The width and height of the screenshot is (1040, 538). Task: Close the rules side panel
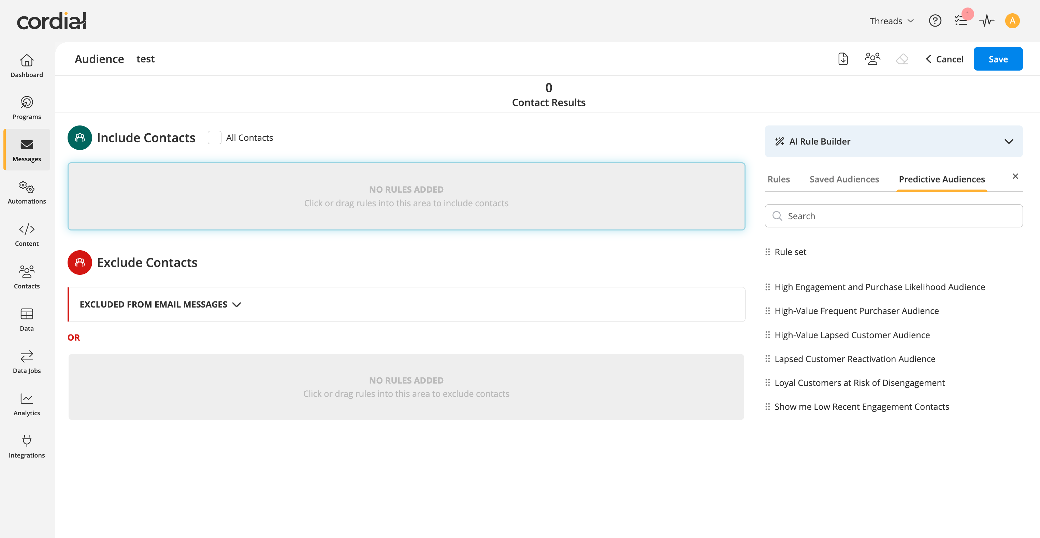tap(1015, 176)
